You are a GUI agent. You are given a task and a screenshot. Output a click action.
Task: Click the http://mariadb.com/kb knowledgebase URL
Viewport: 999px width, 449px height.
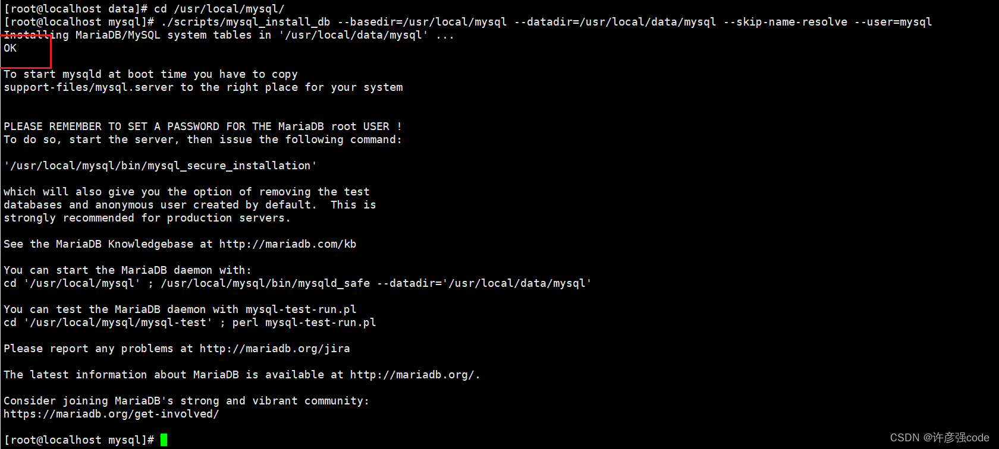click(288, 244)
